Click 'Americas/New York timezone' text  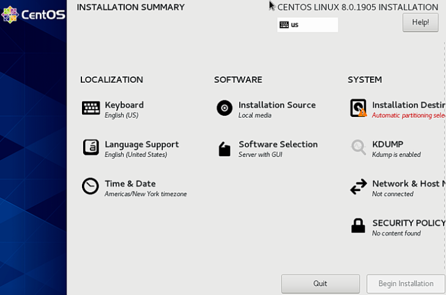click(146, 194)
